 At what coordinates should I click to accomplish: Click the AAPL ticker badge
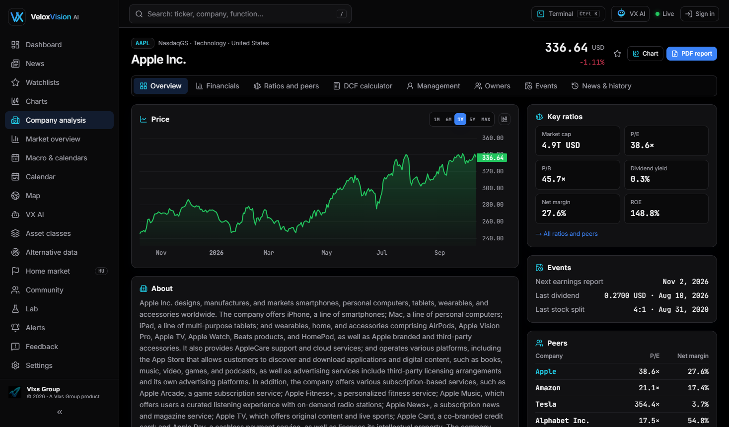click(x=143, y=43)
